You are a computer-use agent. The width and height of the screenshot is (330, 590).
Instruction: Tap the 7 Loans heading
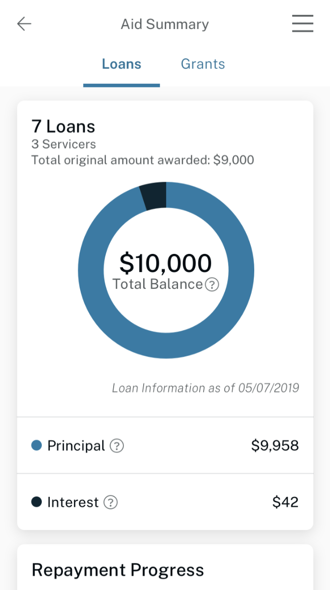63,126
